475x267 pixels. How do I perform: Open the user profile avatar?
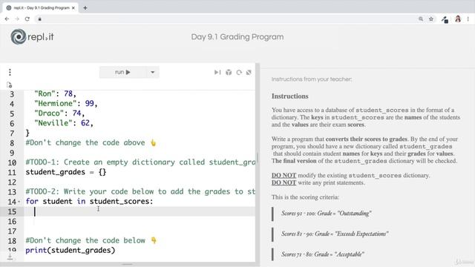(458, 19)
